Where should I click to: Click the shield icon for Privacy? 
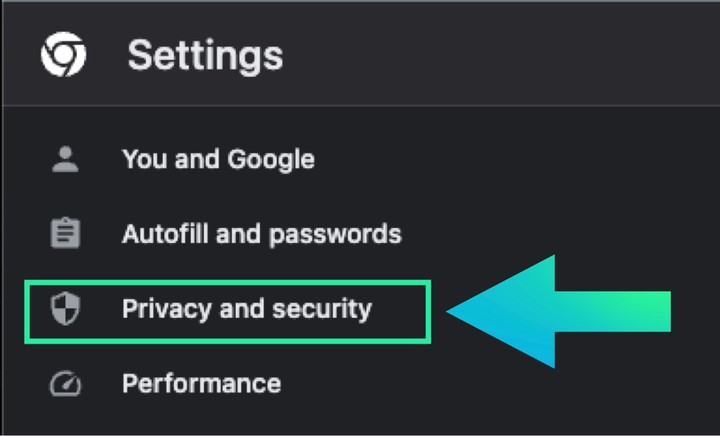pyautogui.click(x=65, y=309)
